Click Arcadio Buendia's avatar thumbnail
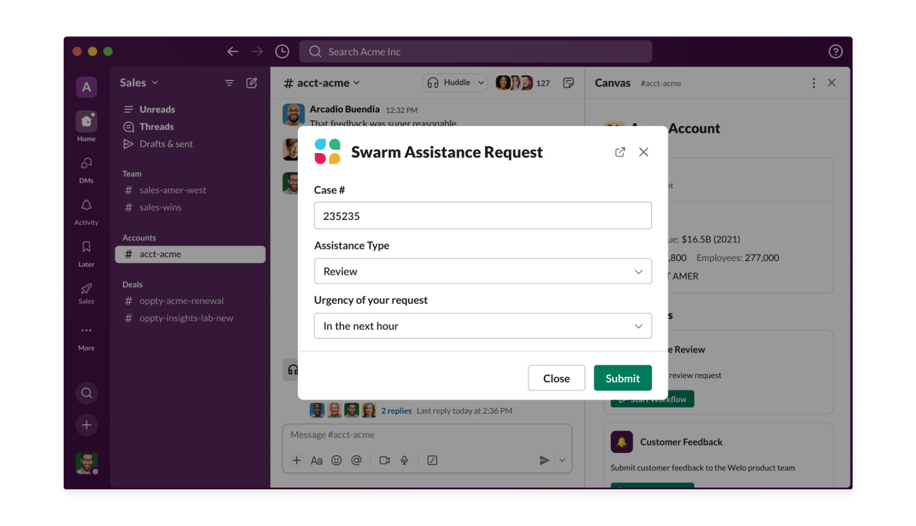 pyautogui.click(x=293, y=115)
